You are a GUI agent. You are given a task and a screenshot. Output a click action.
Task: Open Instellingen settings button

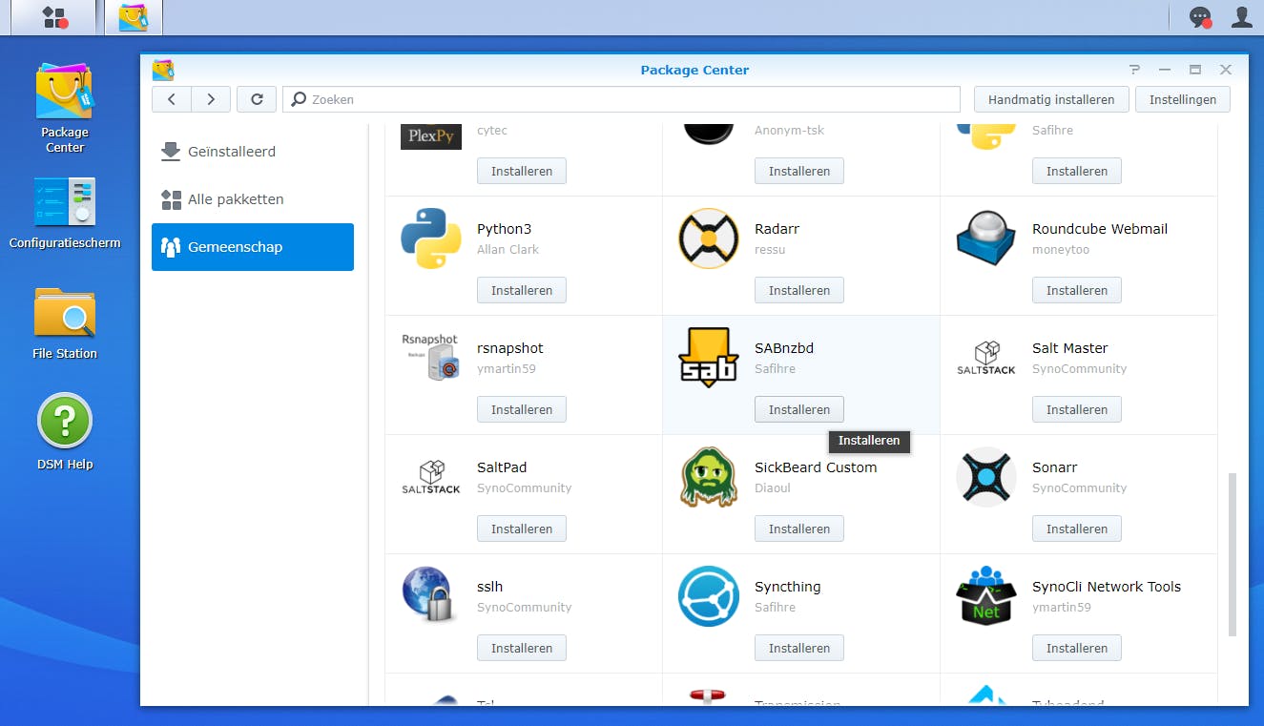pyautogui.click(x=1183, y=99)
